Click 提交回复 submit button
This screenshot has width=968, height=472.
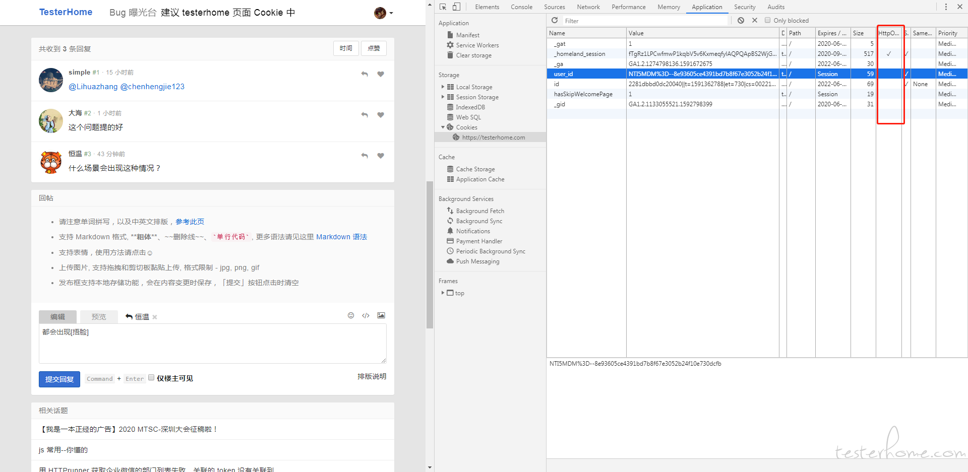[59, 379]
